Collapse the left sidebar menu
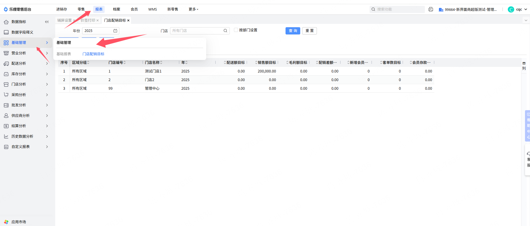This screenshot has height=226, width=530. pos(47,22)
